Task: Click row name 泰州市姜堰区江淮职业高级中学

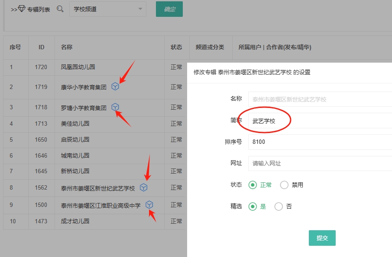Action: click(x=100, y=206)
